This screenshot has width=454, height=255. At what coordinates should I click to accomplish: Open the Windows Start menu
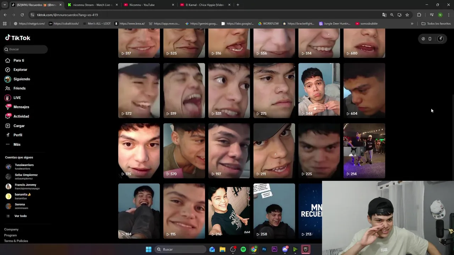(x=149, y=249)
